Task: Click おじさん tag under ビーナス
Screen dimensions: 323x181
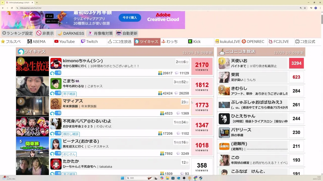Action: (69, 154)
